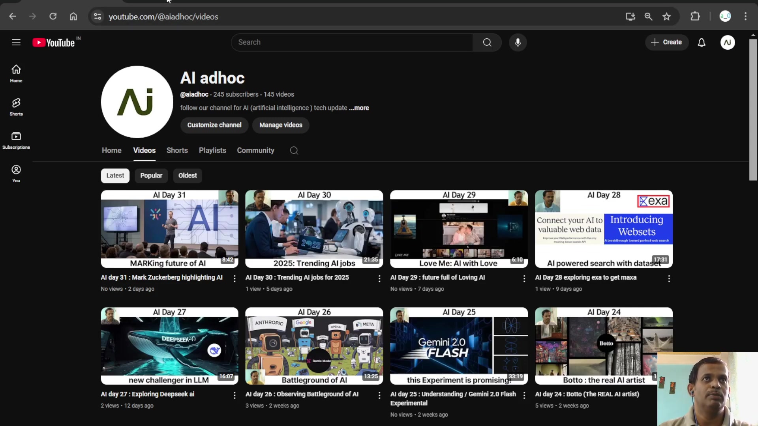Select the Popular filter chip
The height and width of the screenshot is (426, 758).
151,176
